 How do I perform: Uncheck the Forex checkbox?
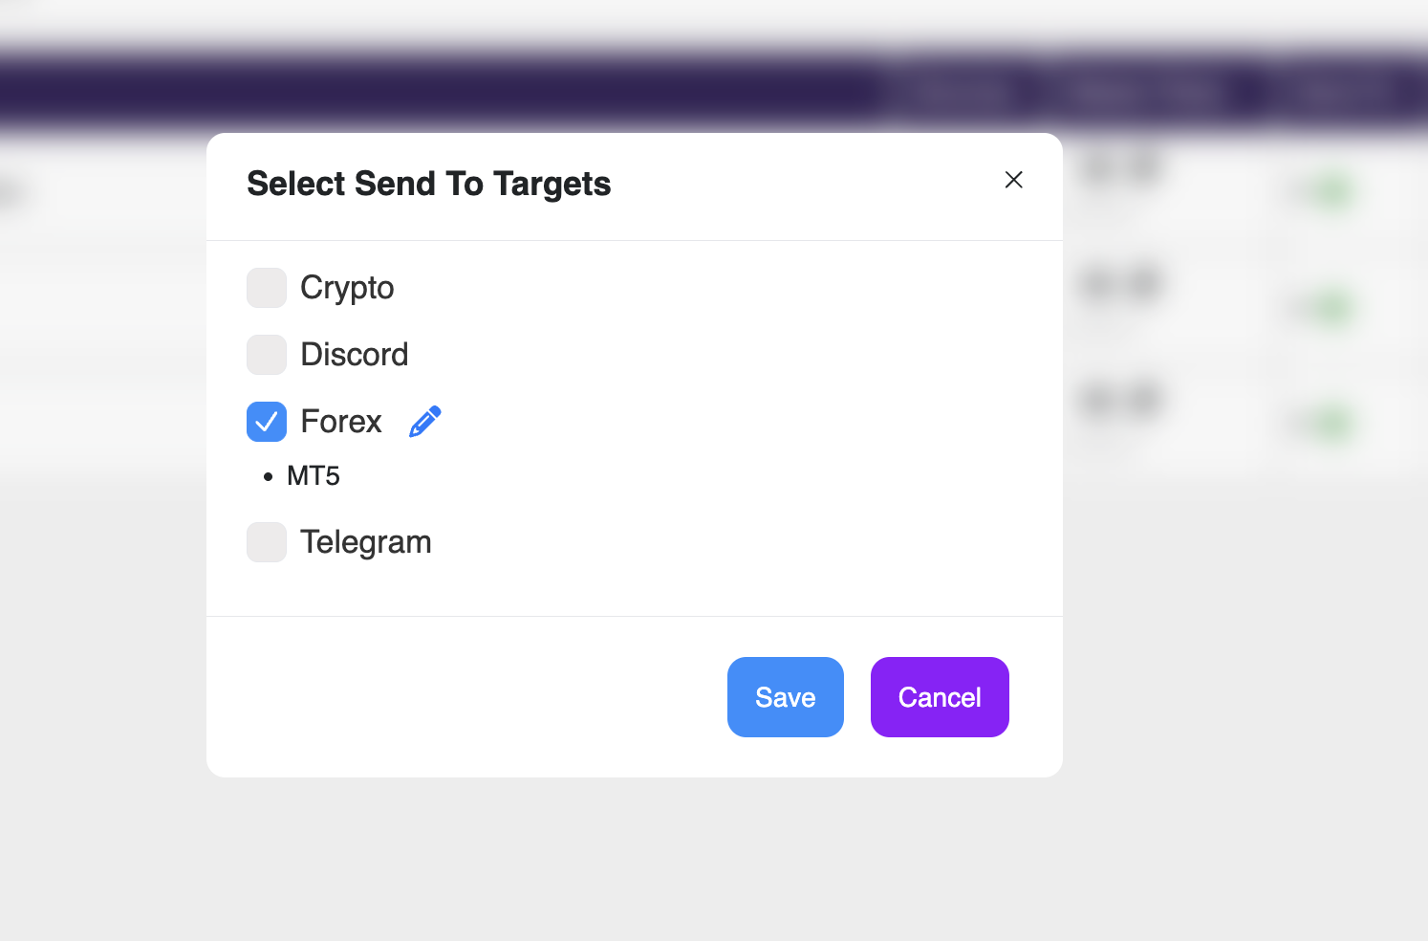pos(267,422)
